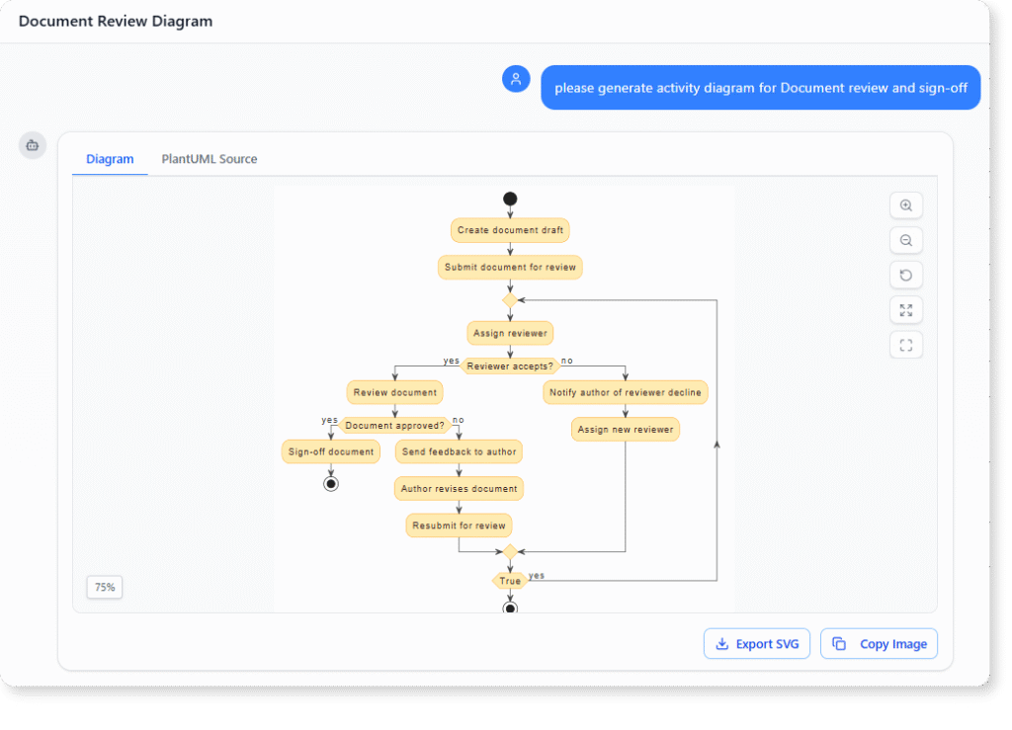Click the zoom out magnifier icon
This screenshot has width=1012, height=730.
click(906, 240)
